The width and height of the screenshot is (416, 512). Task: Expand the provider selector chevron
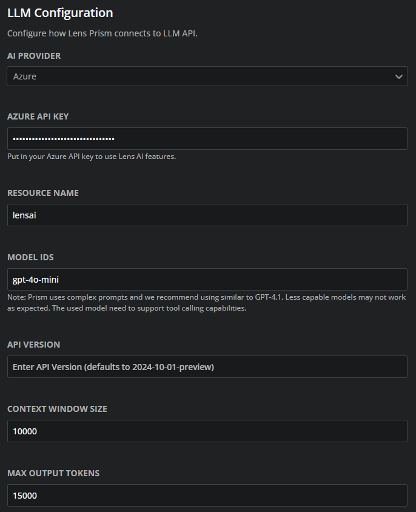pos(399,76)
